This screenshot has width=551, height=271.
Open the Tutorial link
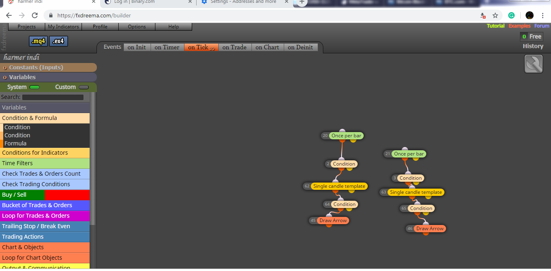tap(496, 26)
